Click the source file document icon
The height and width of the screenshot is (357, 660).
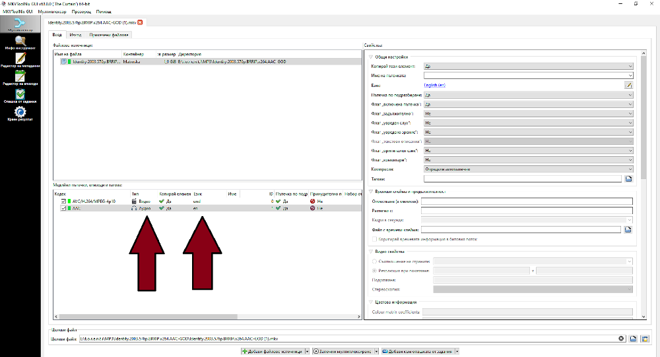pos(64,62)
